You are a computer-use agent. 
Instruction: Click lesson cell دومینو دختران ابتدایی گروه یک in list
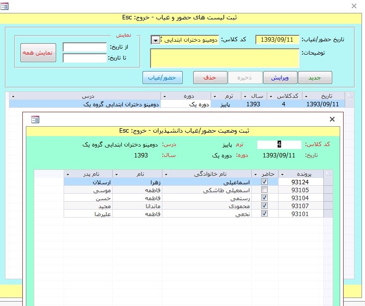[85, 104]
